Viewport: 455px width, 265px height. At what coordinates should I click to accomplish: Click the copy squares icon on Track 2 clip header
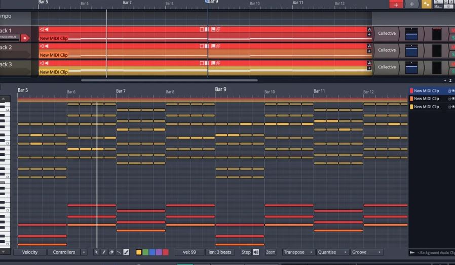[218, 46]
